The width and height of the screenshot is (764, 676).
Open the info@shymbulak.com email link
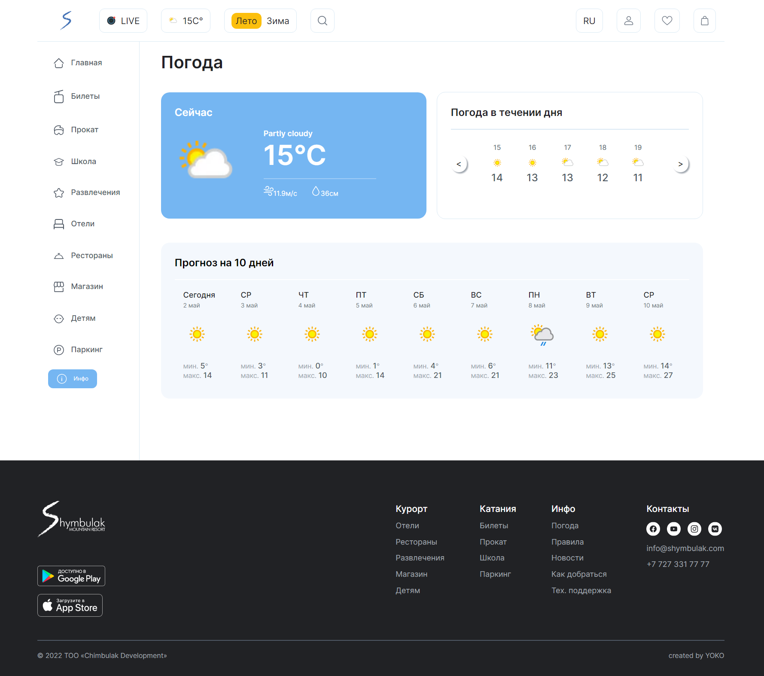point(685,548)
